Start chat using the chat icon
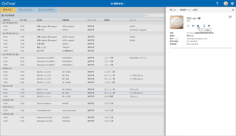 [x=198, y=26]
